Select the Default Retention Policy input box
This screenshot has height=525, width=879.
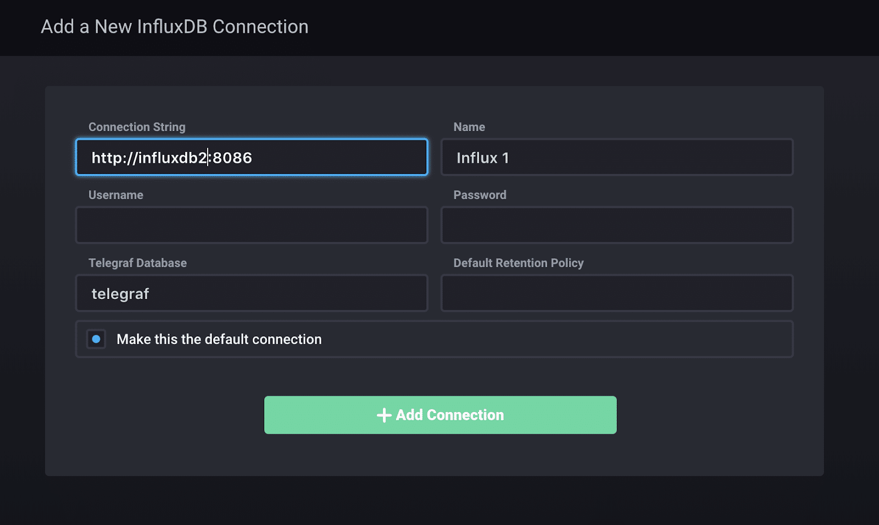click(616, 293)
